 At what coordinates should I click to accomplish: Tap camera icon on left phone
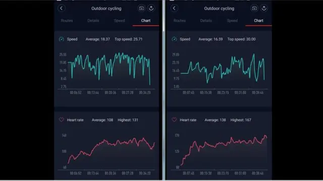[x=141, y=8]
